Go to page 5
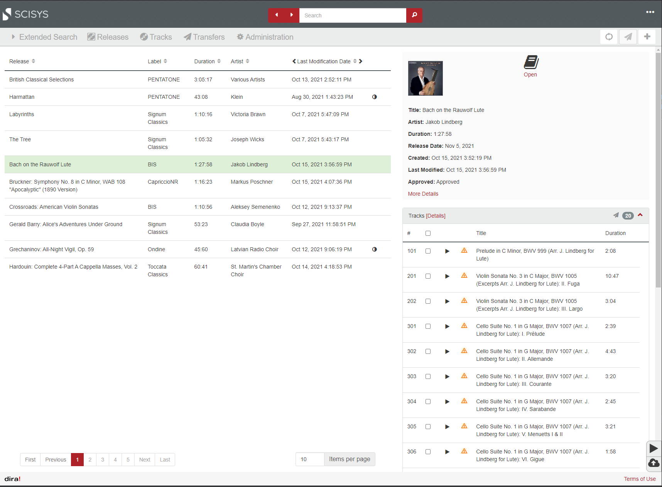662x487 pixels. pos(128,460)
